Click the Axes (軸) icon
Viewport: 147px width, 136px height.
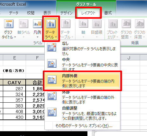coord(83,24)
